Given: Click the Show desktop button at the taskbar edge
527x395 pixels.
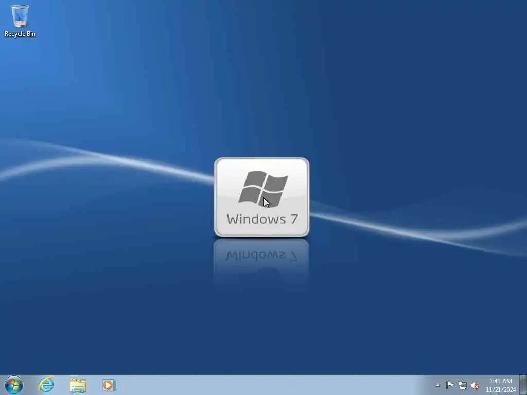Looking at the screenshot, I should click(x=523, y=385).
